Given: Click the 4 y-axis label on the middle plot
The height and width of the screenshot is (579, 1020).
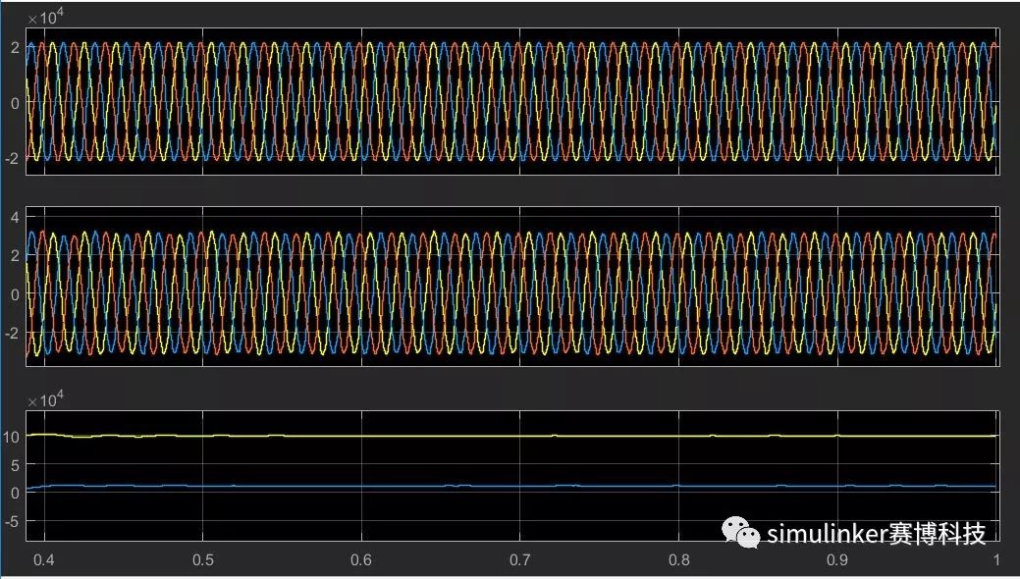Looking at the screenshot, I should click(15, 217).
